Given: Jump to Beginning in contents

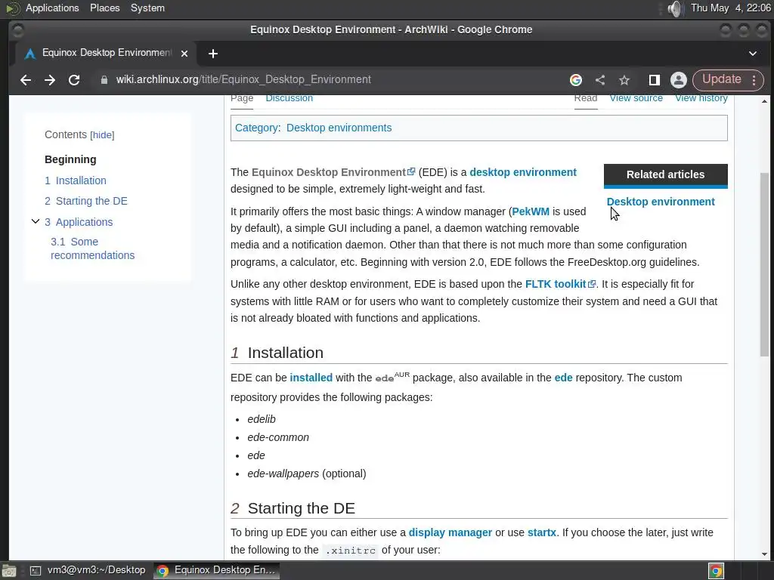Looking at the screenshot, I should pyautogui.click(x=70, y=159).
